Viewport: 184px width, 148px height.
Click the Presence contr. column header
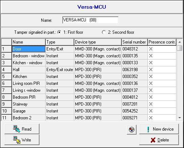(x=162, y=42)
